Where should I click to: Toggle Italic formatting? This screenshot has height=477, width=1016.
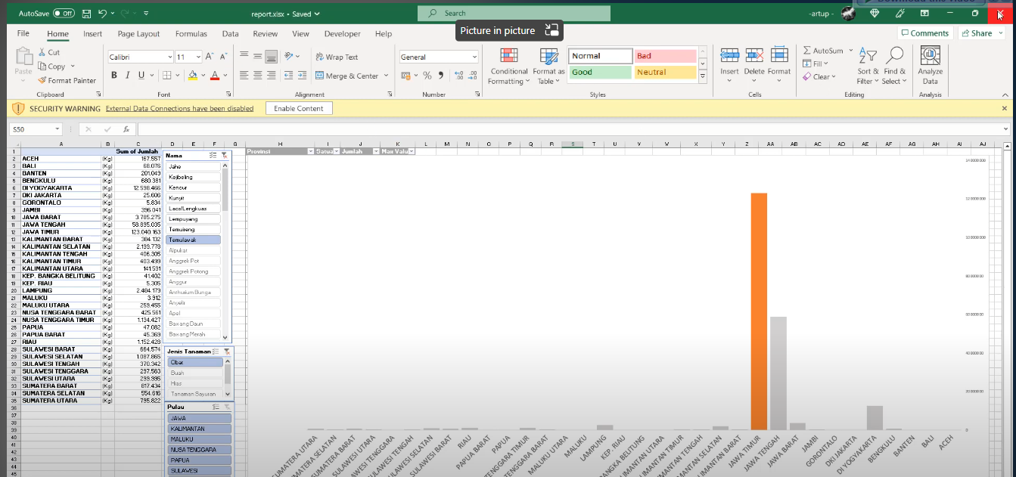128,75
